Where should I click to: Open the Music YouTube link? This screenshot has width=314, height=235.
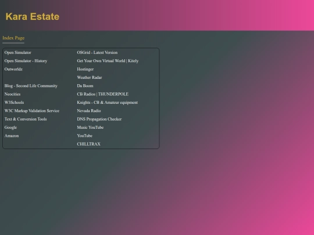(90, 127)
